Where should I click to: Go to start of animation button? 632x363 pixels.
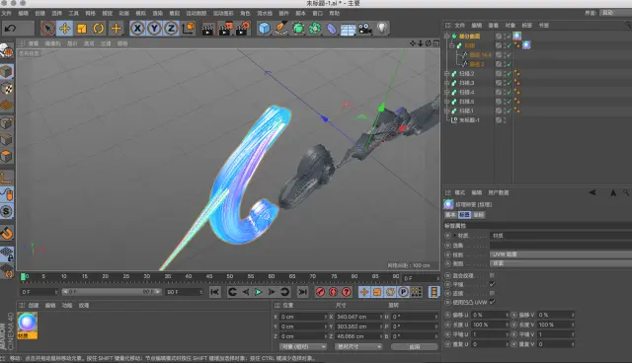point(215,292)
